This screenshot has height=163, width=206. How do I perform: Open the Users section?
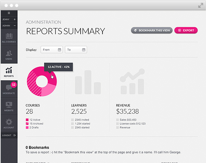tap(9, 55)
